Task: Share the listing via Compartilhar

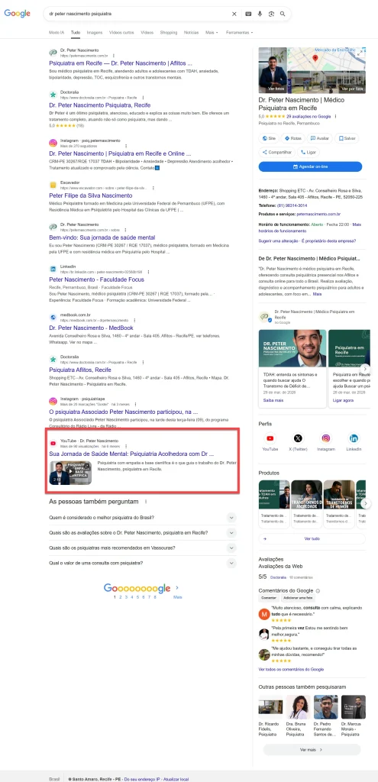Action: point(276,152)
